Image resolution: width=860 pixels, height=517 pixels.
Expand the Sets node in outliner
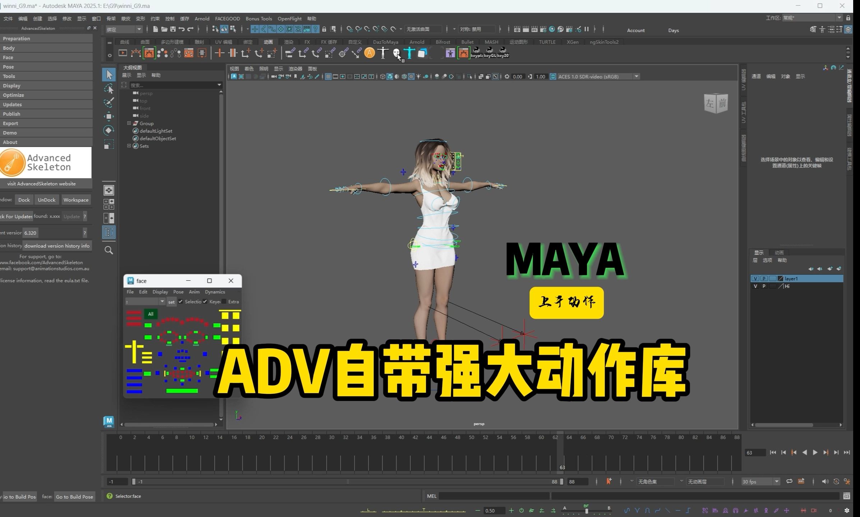tap(129, 146)
